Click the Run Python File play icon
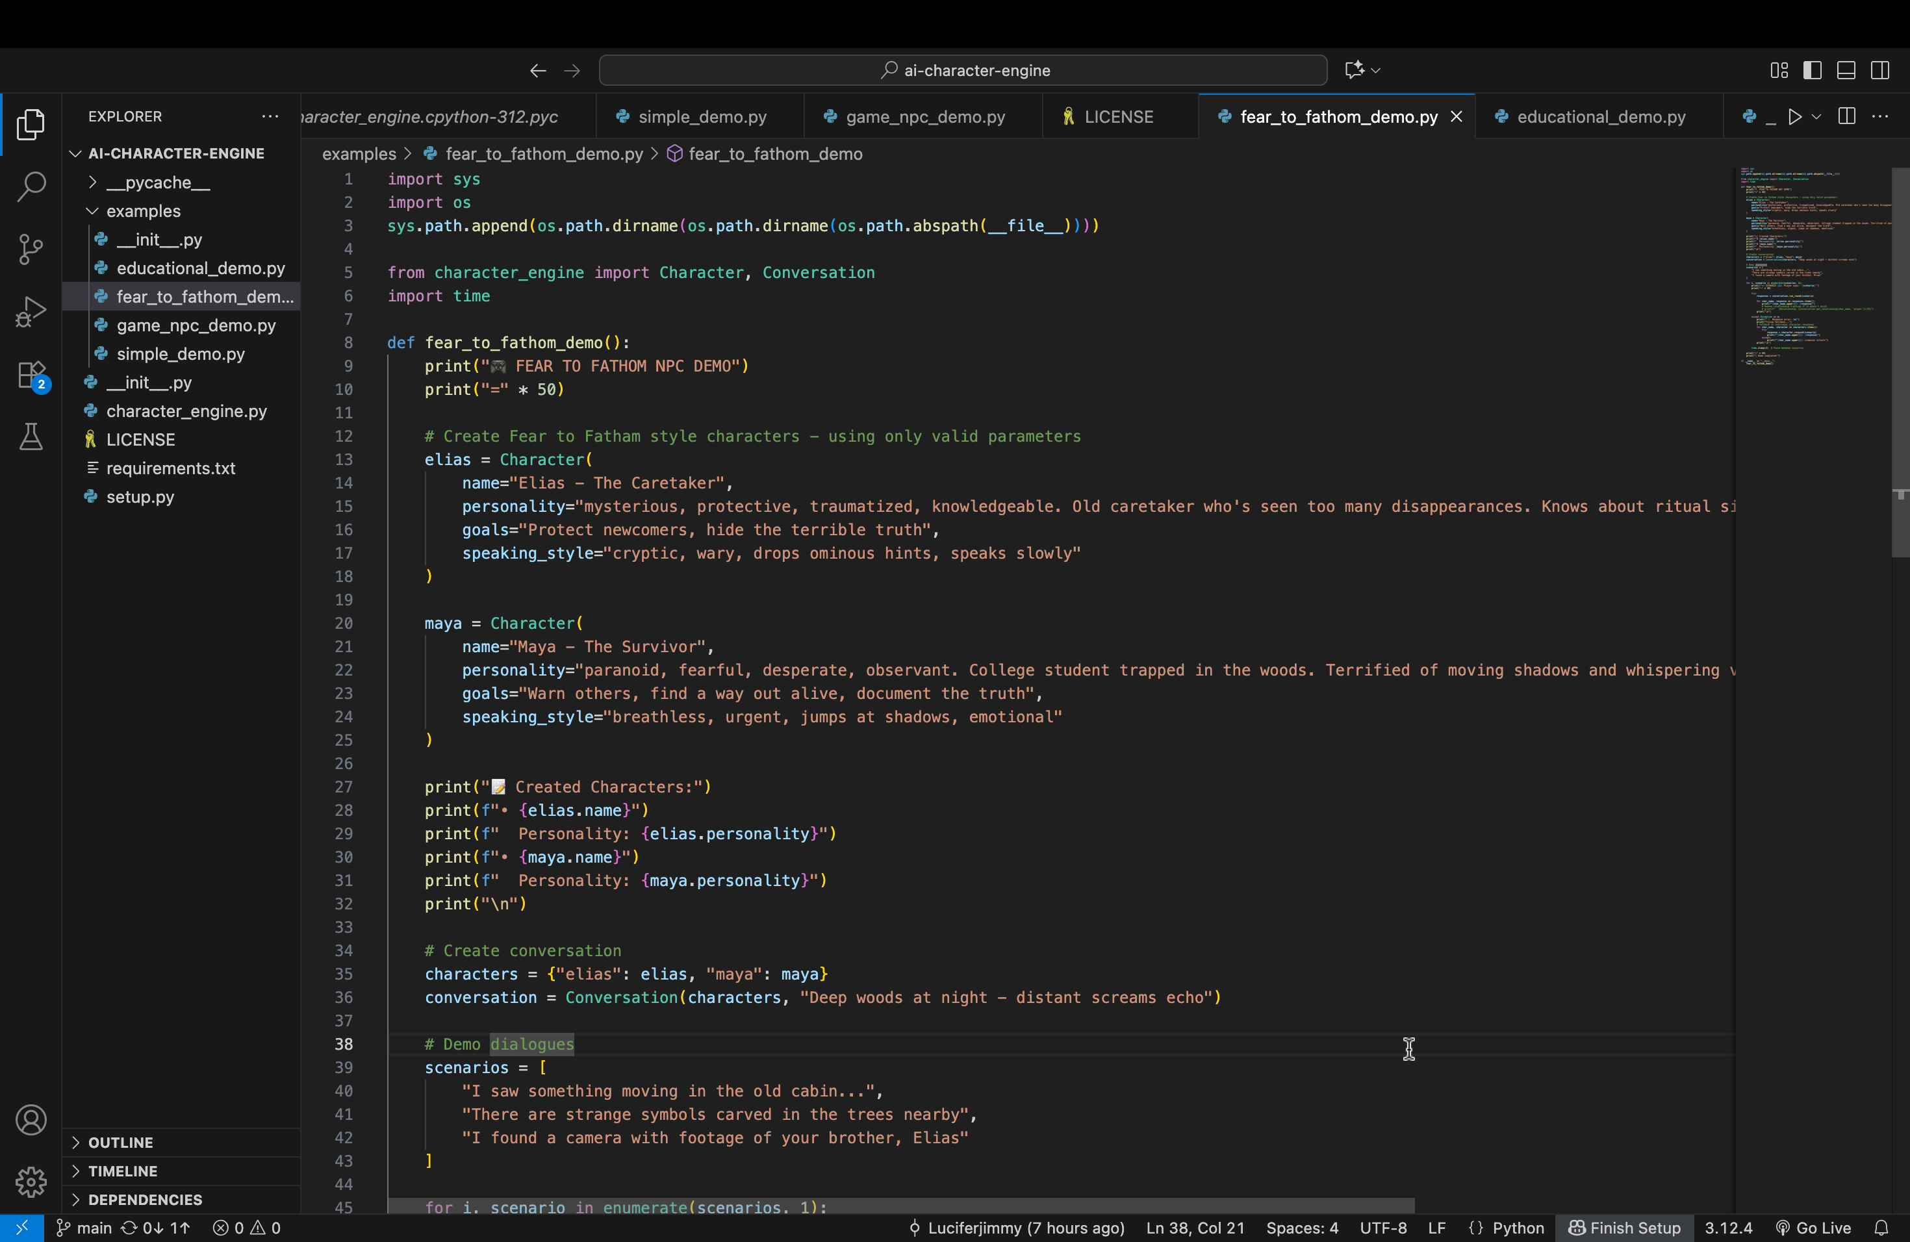Screen dimensions: 1910x1242 (1794, 117)
